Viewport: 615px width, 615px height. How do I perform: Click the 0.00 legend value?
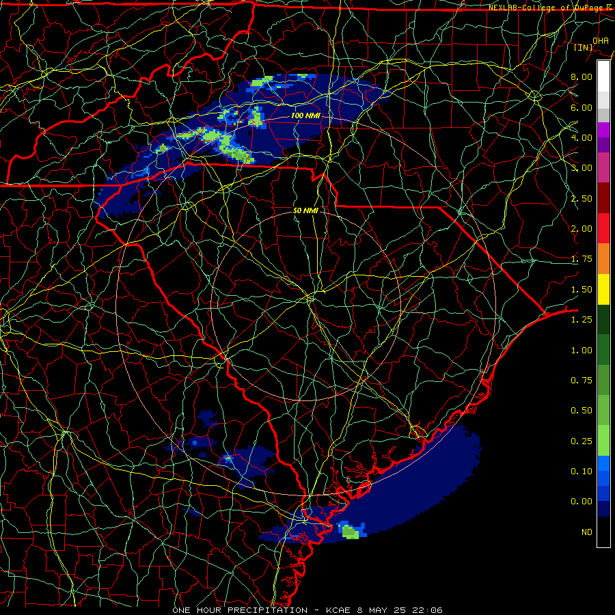click(582, 502)
